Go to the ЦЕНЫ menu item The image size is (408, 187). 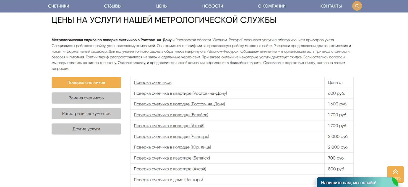point(162,6)
